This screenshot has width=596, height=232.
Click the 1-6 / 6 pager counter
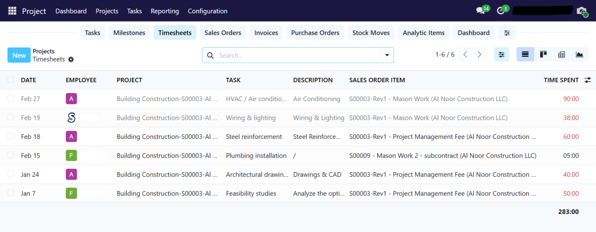point(445,55)
